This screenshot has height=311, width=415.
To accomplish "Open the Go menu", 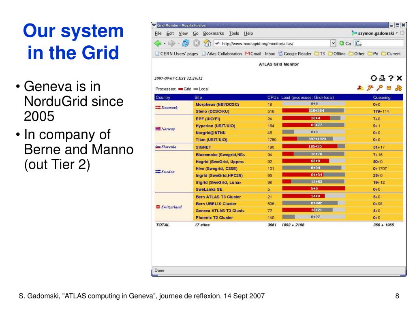I will pyautogui.click(x=196, y=33).
